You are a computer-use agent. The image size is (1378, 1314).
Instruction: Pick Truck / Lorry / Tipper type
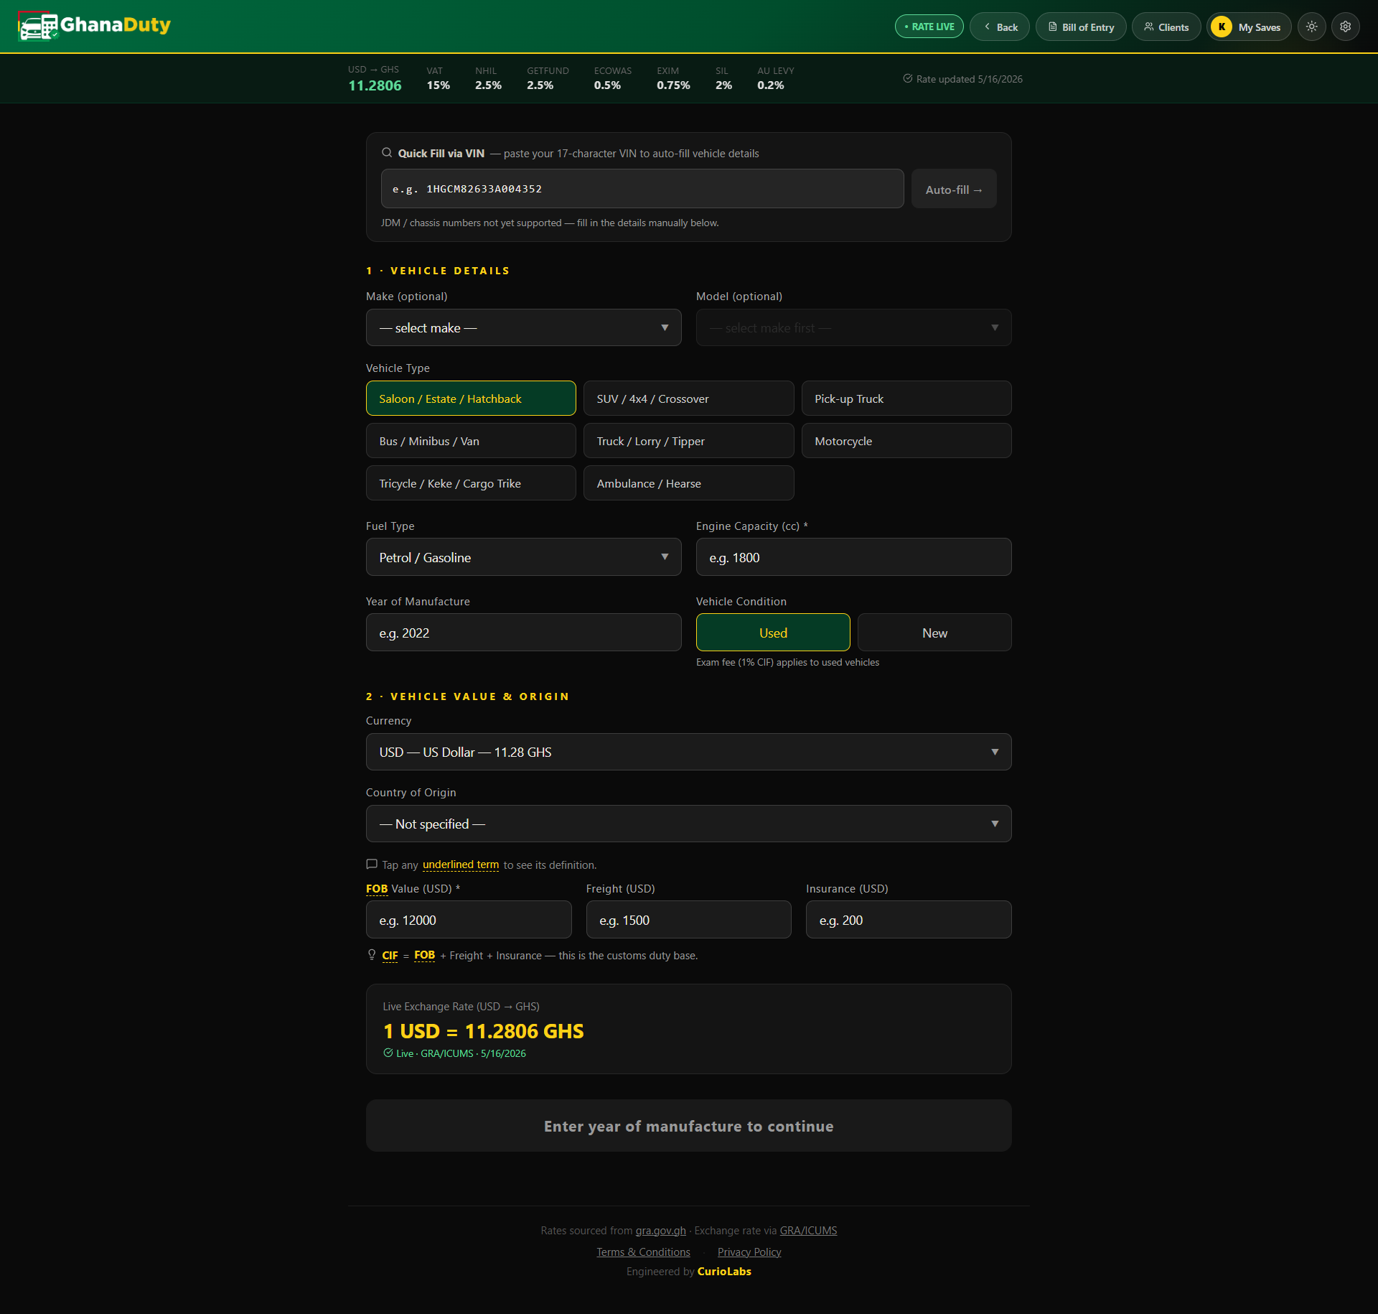pyautogui.click(x=688, y=441)
